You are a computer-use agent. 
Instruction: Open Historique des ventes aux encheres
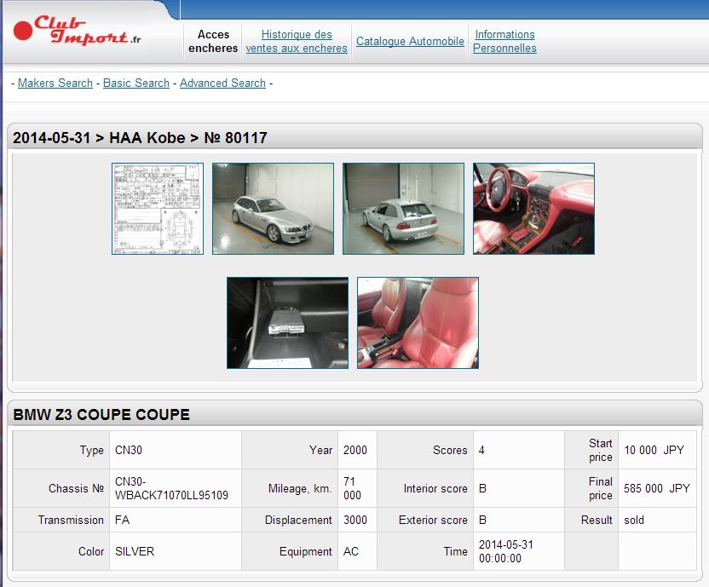point(297,41)
